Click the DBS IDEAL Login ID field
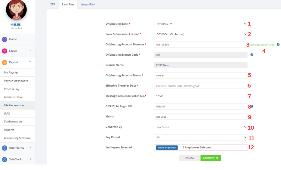 click(200, 106)
